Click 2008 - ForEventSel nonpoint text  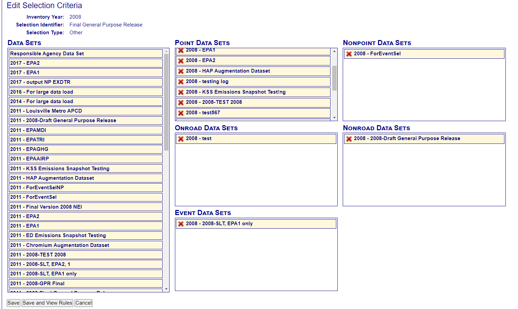377,54
